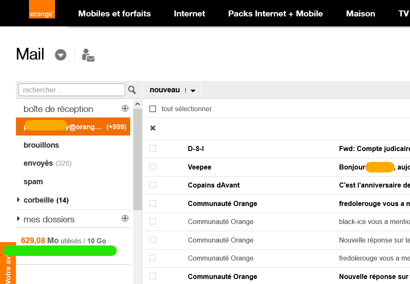Open the Votre avis feedback tab

pos(8,263)
